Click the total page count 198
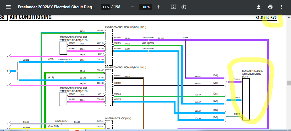Viewport: 291px width, 131px height. [x=117, y=7]
